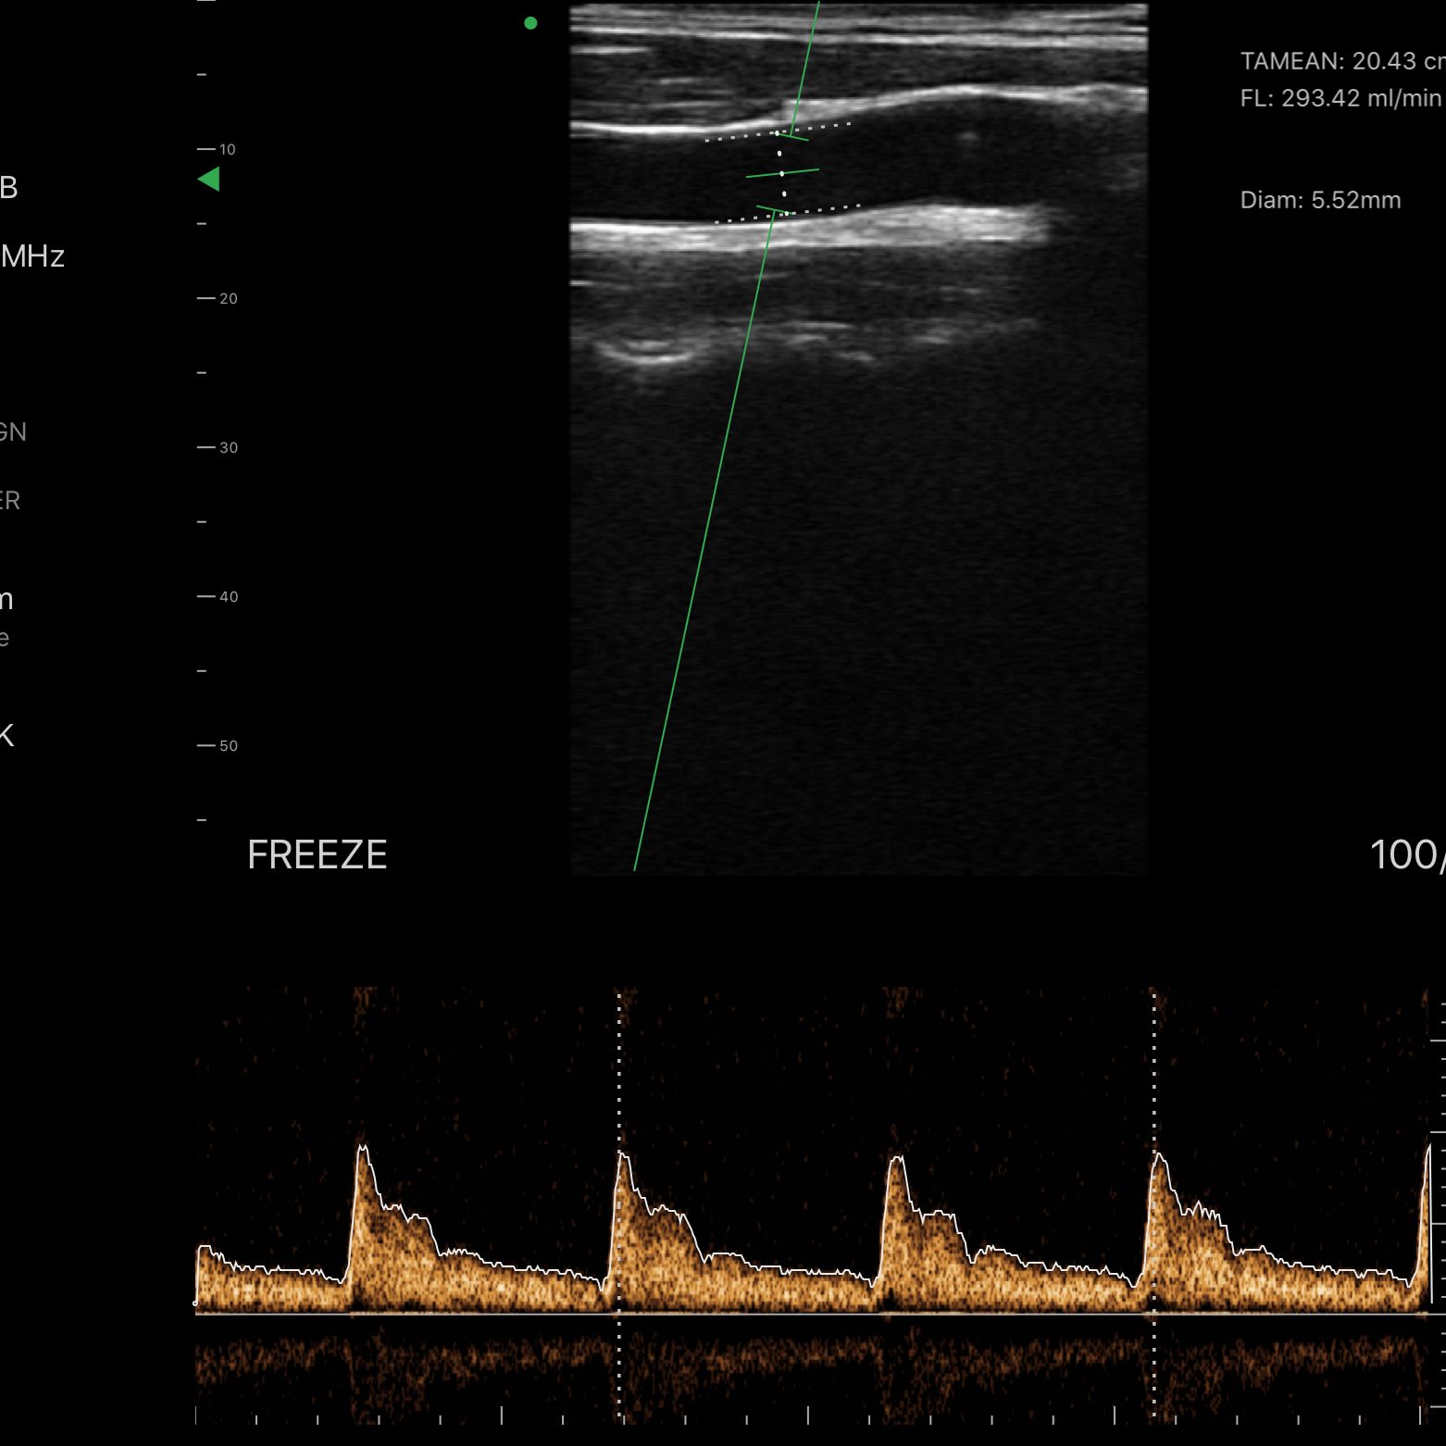The height and width of the screenshot is (1446, 1446).
Task: Click the 100 frame counter readout
Action: click(x=1405, y=854)
